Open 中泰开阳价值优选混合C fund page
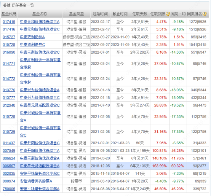211x196 pixels. pyautogui.click(x=40, y=143)
